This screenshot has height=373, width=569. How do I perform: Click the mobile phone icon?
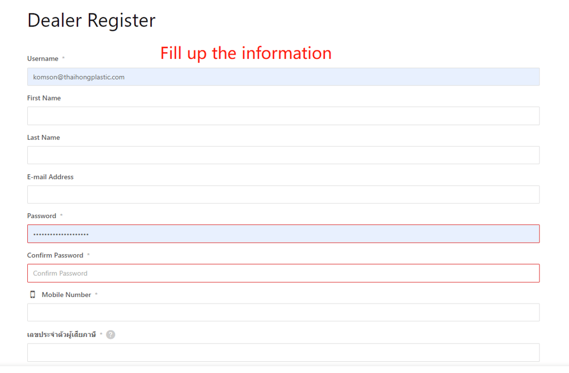click(x=33, y=295)
